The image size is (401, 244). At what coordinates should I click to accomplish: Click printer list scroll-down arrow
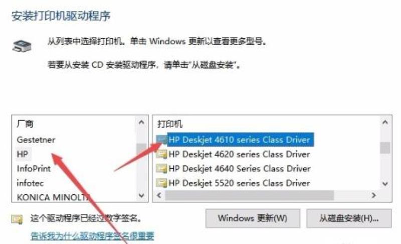tap(385, 184)
